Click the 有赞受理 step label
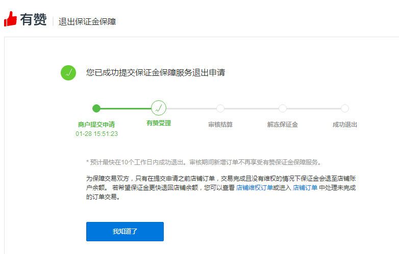Screen dimensions: 399x254 (159, 123)
